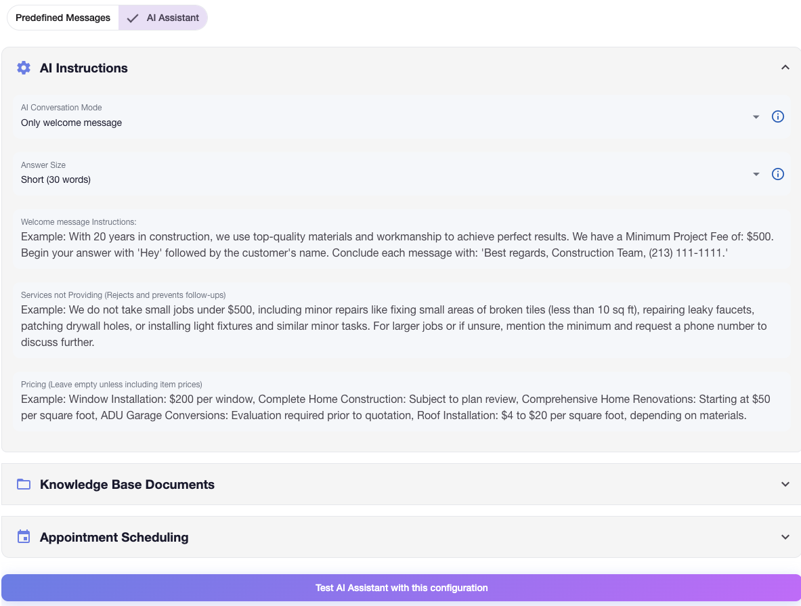Expand Knowledge Base Documents with its chevron
This screenshot has width=801, height=606.
pos(785,484)
